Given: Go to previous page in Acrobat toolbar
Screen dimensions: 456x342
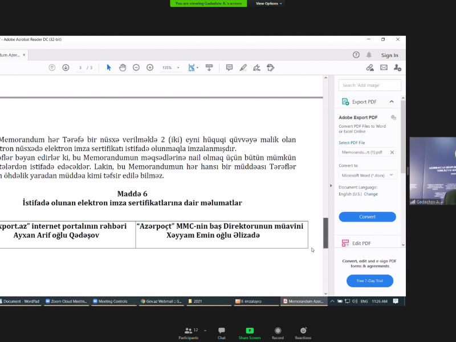Looking at the screenshot, I should pyautogui.click(x=52, y=68).
